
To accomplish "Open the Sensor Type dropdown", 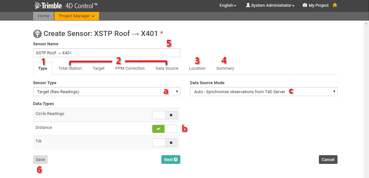I will [x=106, y=92].
